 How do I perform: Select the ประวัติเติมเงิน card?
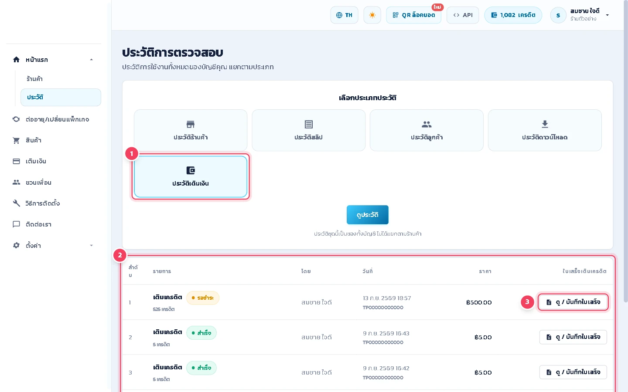click(x=191, y=176)
